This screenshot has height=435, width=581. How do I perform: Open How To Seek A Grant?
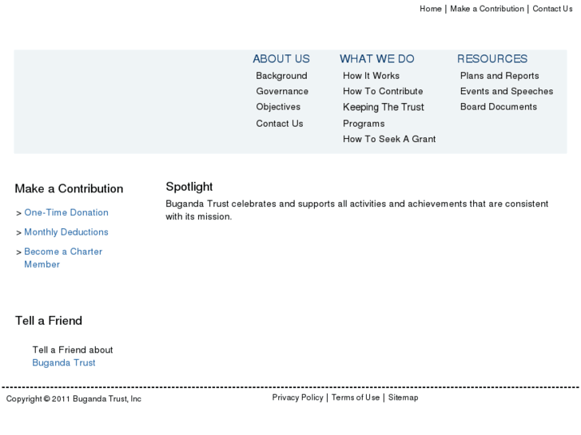point(389,139)
